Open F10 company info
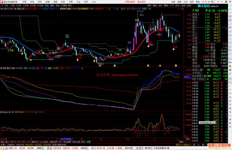This screenshot has height=150, width=232. click(x=172, y=5)
